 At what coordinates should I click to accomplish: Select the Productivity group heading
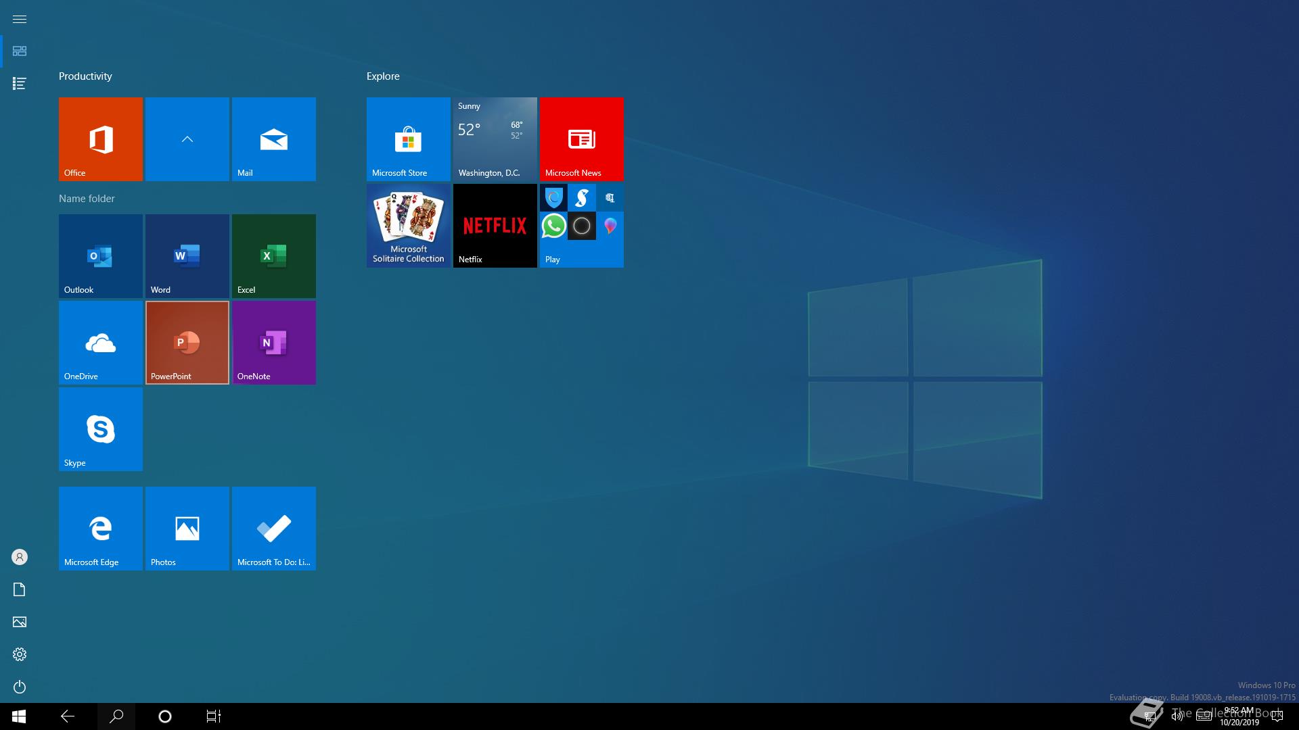85,76
